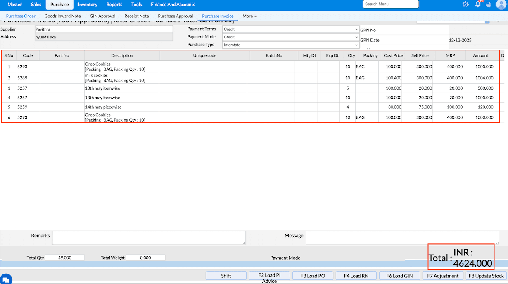Open the chat support bubble
Screen dimensions: 508x284
tap(6, 278)
